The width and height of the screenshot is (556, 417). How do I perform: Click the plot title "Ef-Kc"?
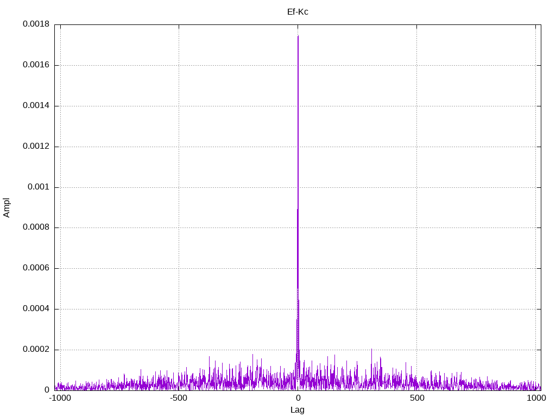pos(298,12)
